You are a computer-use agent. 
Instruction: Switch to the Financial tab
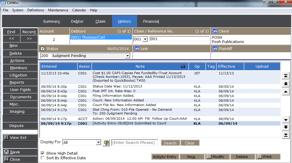tap(151, 22)
